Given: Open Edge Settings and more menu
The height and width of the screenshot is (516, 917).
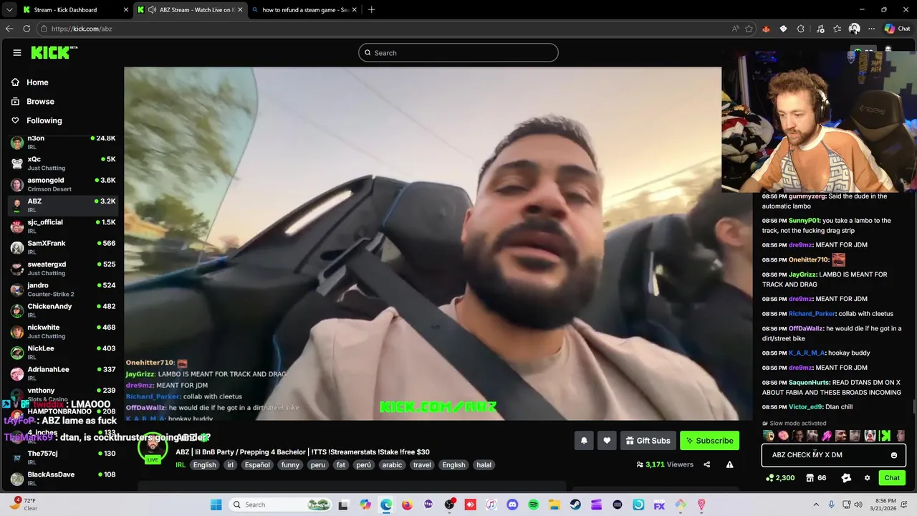Looking at the screenshot, I should (871, 29).
